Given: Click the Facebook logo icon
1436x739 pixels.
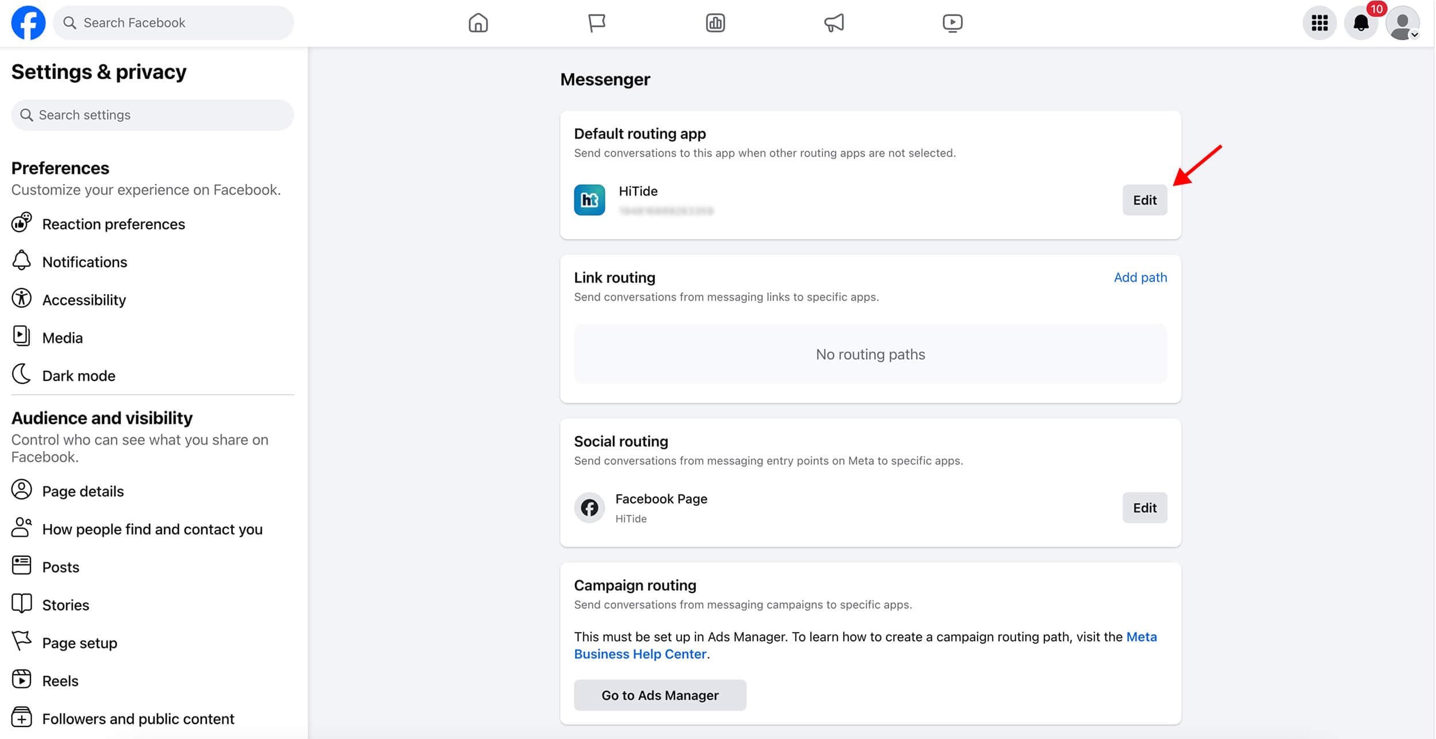Looking at the screenshot, I should point(28,23).
